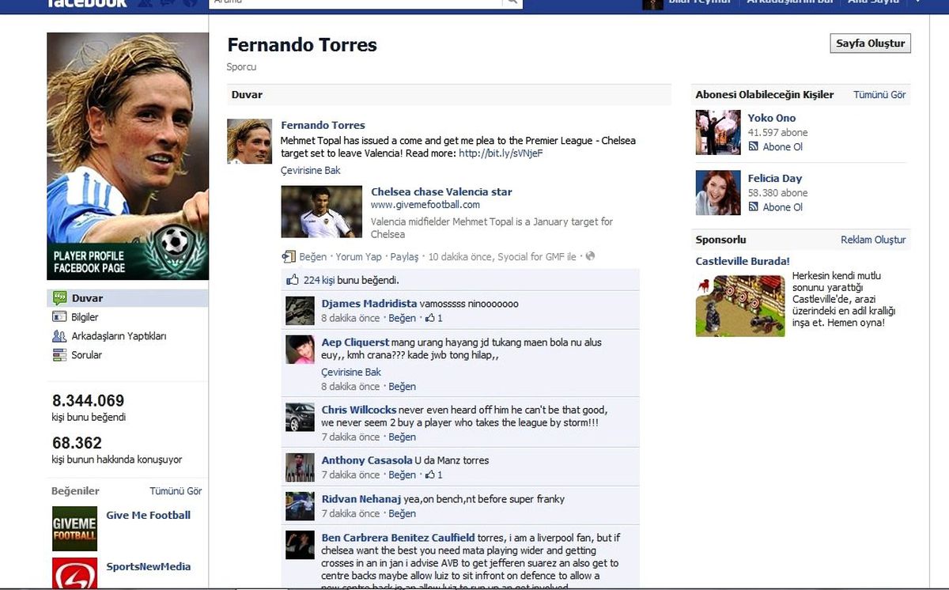949x590 pixels.
Task: Click Arkadaşların Yaptıkları people icon
Action: pyautogui.click(x=59, y=336)
